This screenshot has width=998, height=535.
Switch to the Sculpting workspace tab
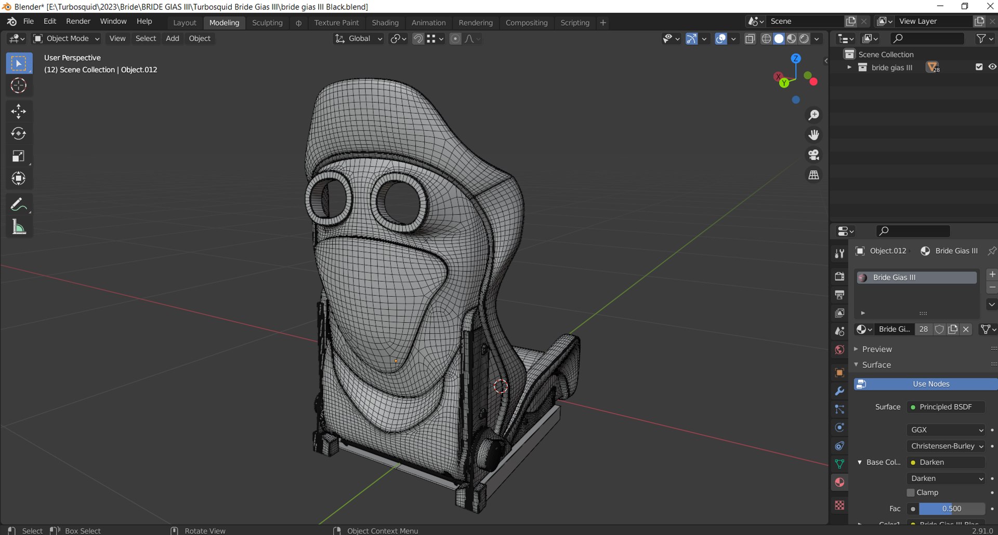pos(267,22)
